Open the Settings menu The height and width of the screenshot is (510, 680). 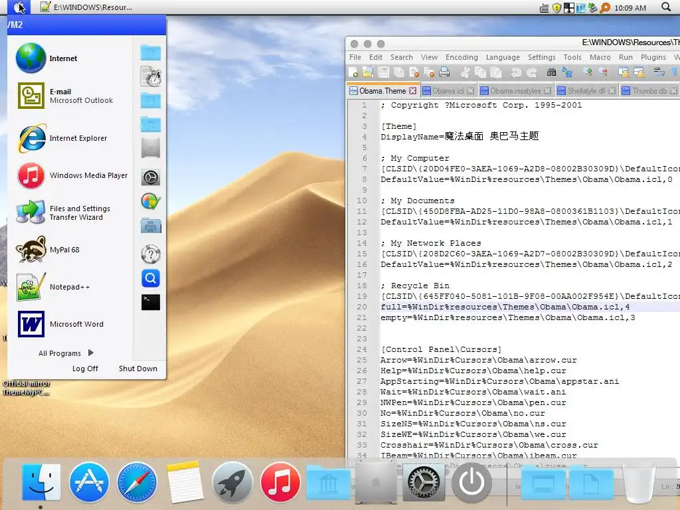coord(541,57)
